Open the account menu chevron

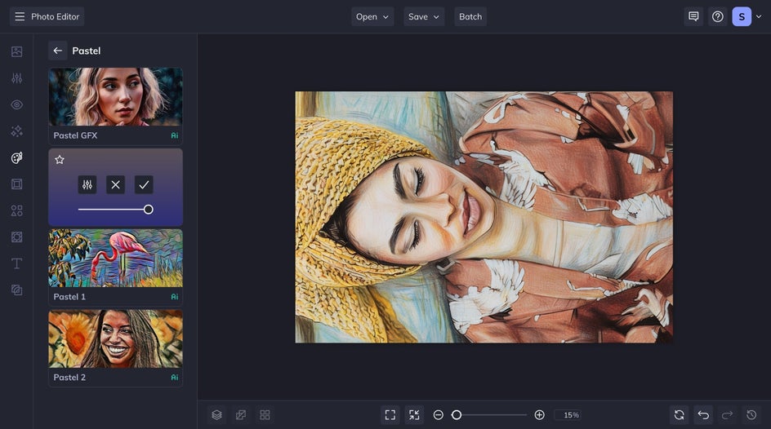(759, 16)
